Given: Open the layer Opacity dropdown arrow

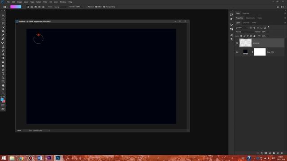Looking at the screenshot, I should [x=268, y=32].
